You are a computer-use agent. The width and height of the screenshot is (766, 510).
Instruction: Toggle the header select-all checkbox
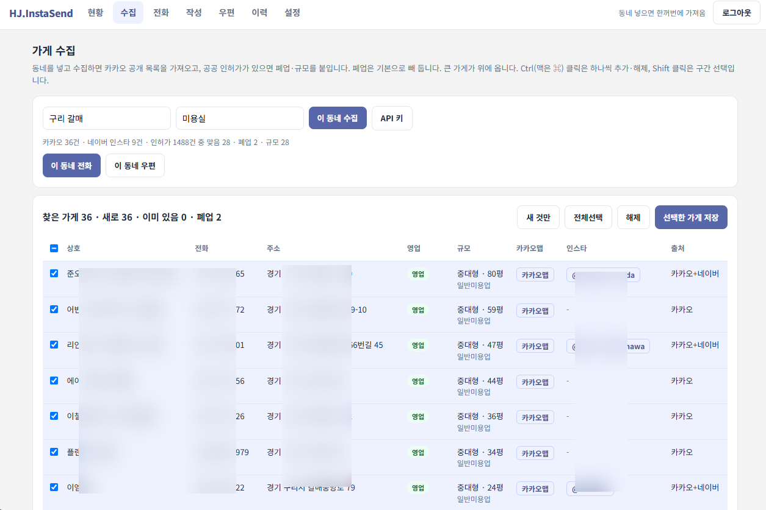pyautogui.click(x=54, y=248)
